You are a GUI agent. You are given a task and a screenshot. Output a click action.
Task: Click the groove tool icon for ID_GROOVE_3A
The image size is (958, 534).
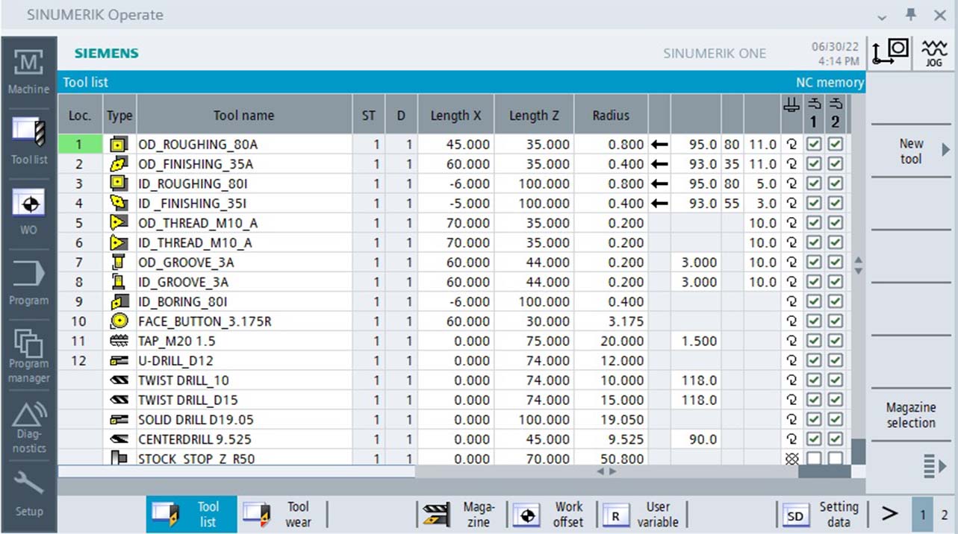click(118, 282)
